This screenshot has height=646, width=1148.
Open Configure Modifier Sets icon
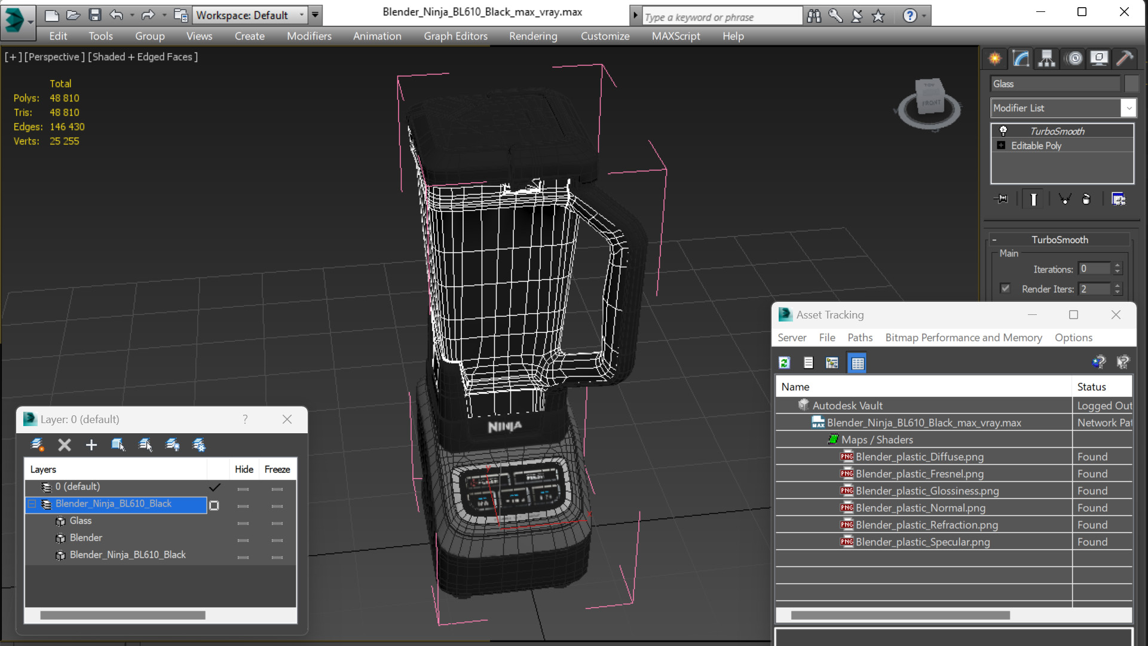(x=1118, y=199)
